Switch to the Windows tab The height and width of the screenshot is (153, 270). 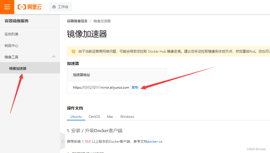(127, 117)
